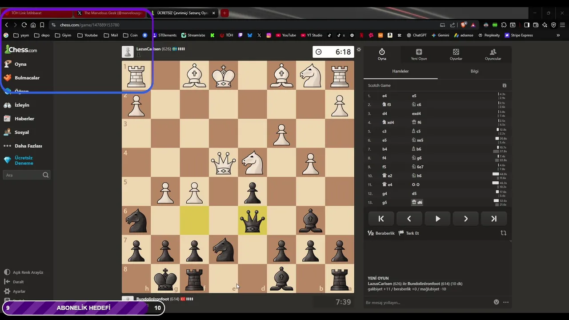Viewport: 569px width, 320px height.
Task: Switch to the Oyuncular tab
Action: pos(493,55)
